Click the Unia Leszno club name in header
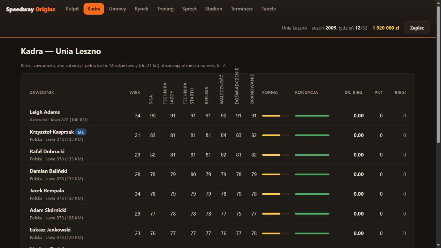441x248 pixels. click(295, 28)
